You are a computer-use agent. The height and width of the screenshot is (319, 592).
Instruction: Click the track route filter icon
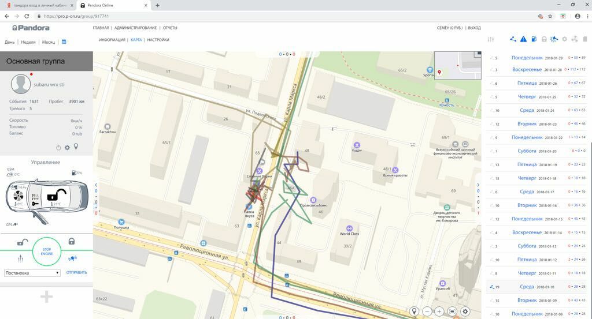(x=513, y=39)
